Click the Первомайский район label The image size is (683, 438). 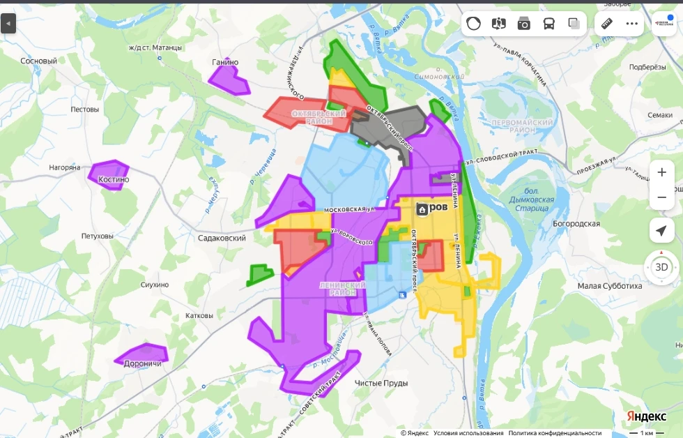[522, 126]
